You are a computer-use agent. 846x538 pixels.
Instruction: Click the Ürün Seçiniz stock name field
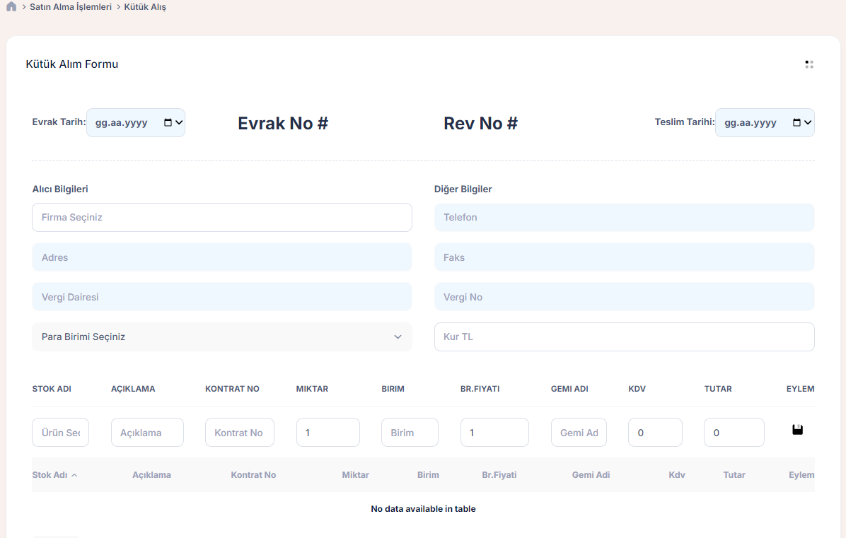[60, 433]
